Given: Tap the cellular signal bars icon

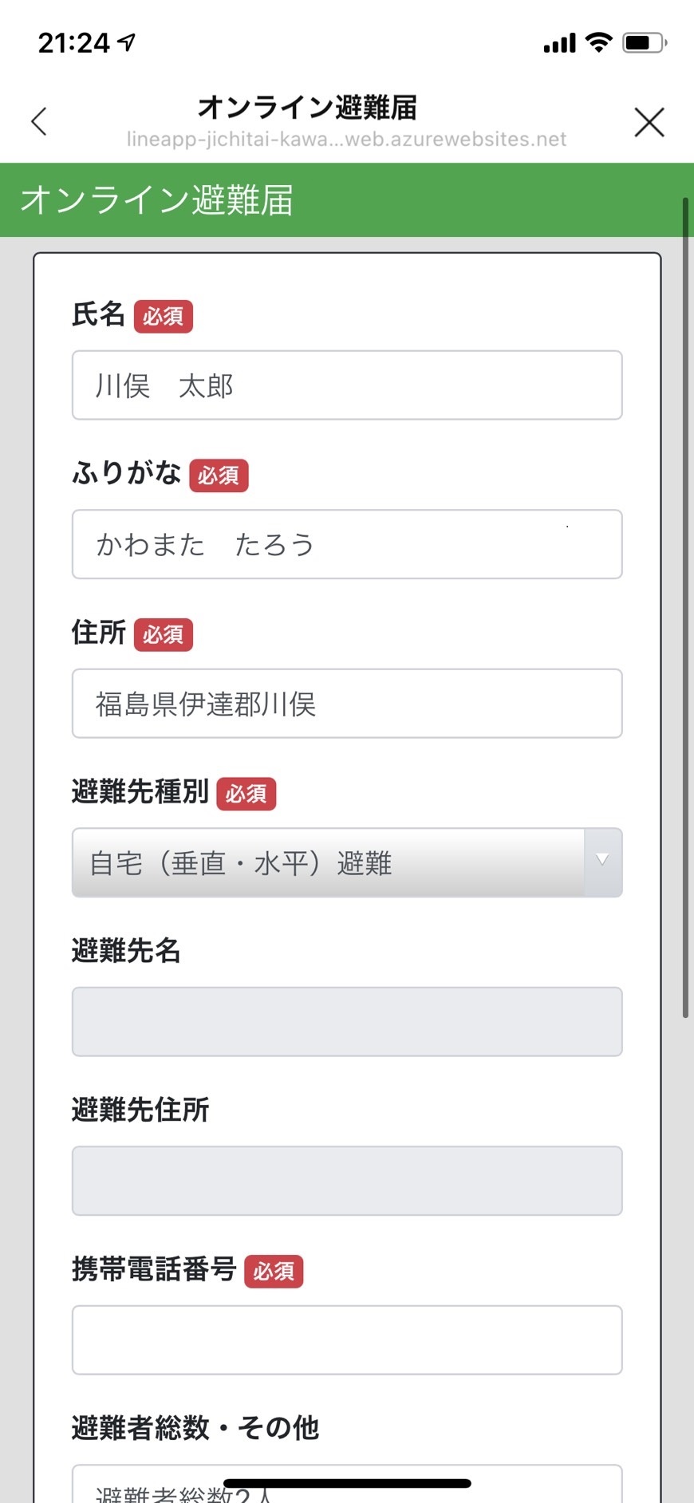Looking at the screenshot, I should pyautogui.click(x=559, y=43).
